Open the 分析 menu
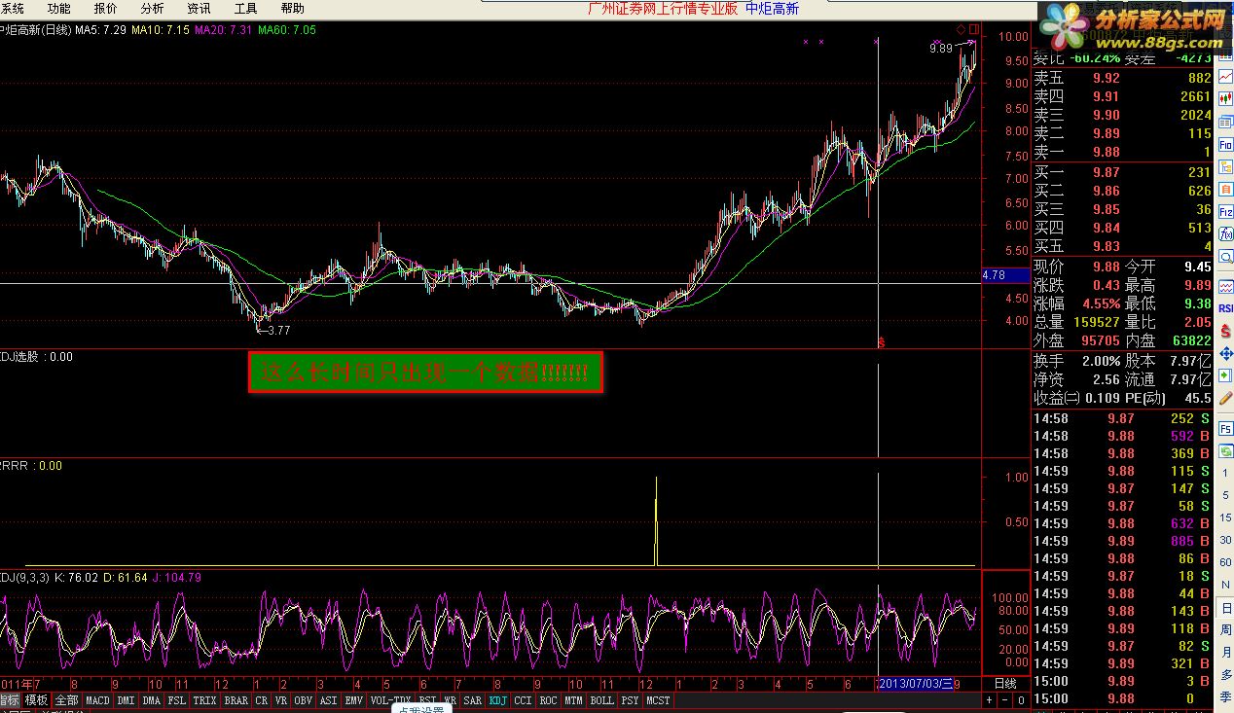Screen dimensions: 1234x713 [152, 9]
